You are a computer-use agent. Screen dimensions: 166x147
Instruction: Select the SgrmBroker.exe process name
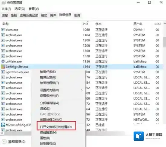click(18, 72)
